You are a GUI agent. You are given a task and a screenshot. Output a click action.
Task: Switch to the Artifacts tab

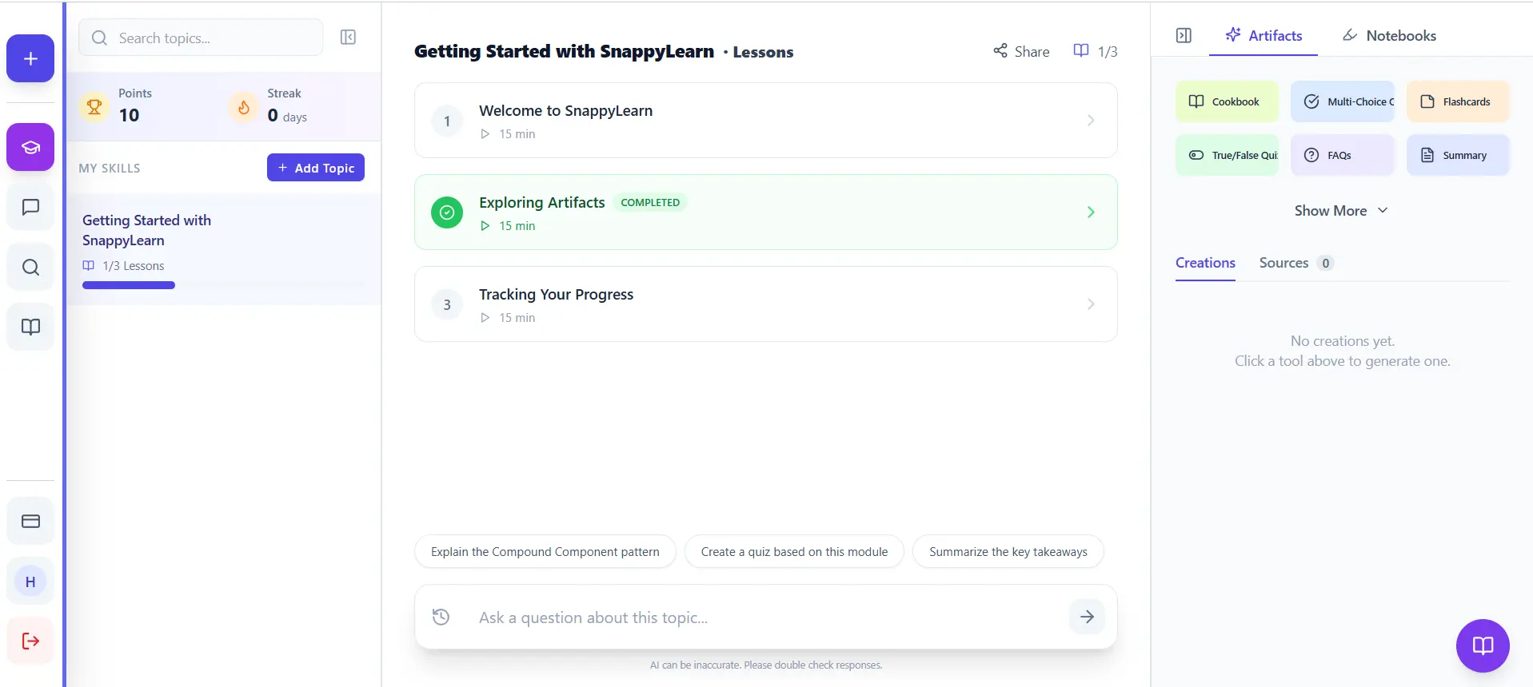click(x=1264, y=35)
